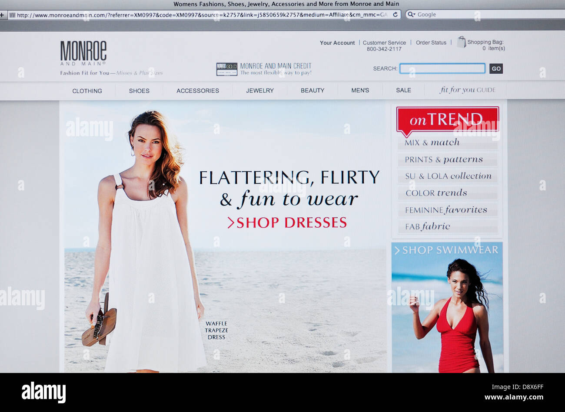This screenshot has width=565, height=412.
Task: Click the Google search box
Action: (x=485, y=14)
